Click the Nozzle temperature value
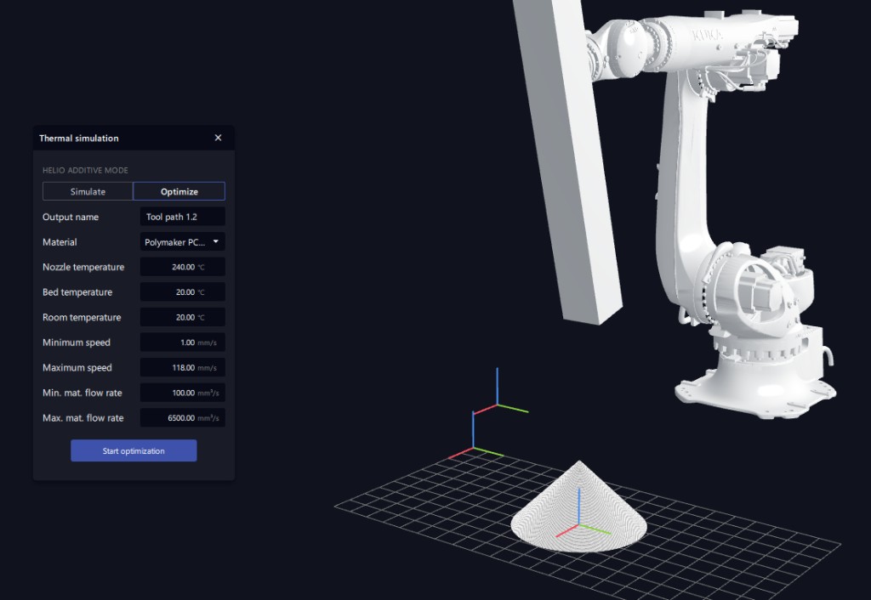 181,267
